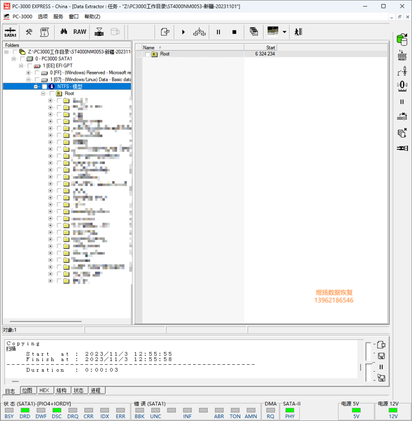The width and height of the screenshot is (412, 421).
Task: Sort by the Start column header
Action: (260, 48)
